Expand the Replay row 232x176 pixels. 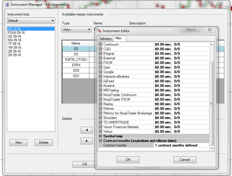coord(100,104)
